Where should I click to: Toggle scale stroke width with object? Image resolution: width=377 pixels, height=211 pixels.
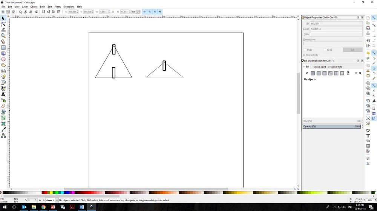point(144,12)
